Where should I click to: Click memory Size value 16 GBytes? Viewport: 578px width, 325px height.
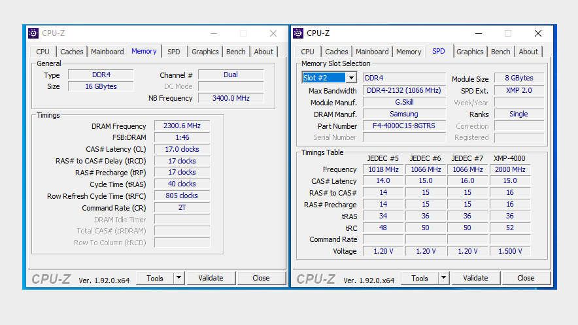click(101, 86)
